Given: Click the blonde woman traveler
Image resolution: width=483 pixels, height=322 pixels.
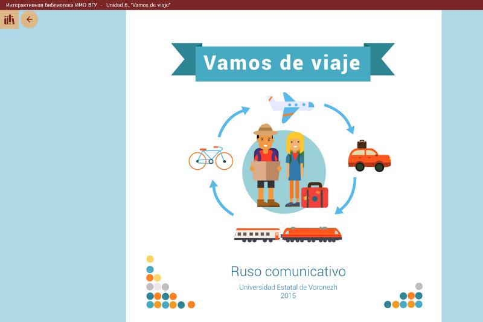Looking at the screenshot, I should coord(295,167).
